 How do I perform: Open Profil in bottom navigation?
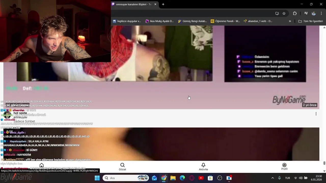(284, 167)
